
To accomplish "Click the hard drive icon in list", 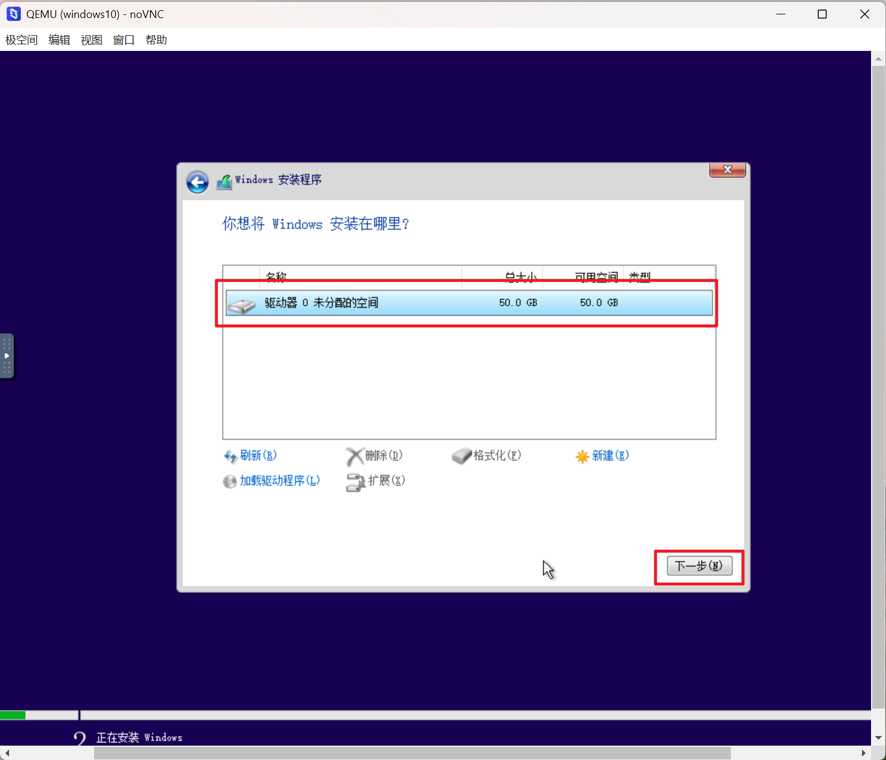I will (241, 306).
